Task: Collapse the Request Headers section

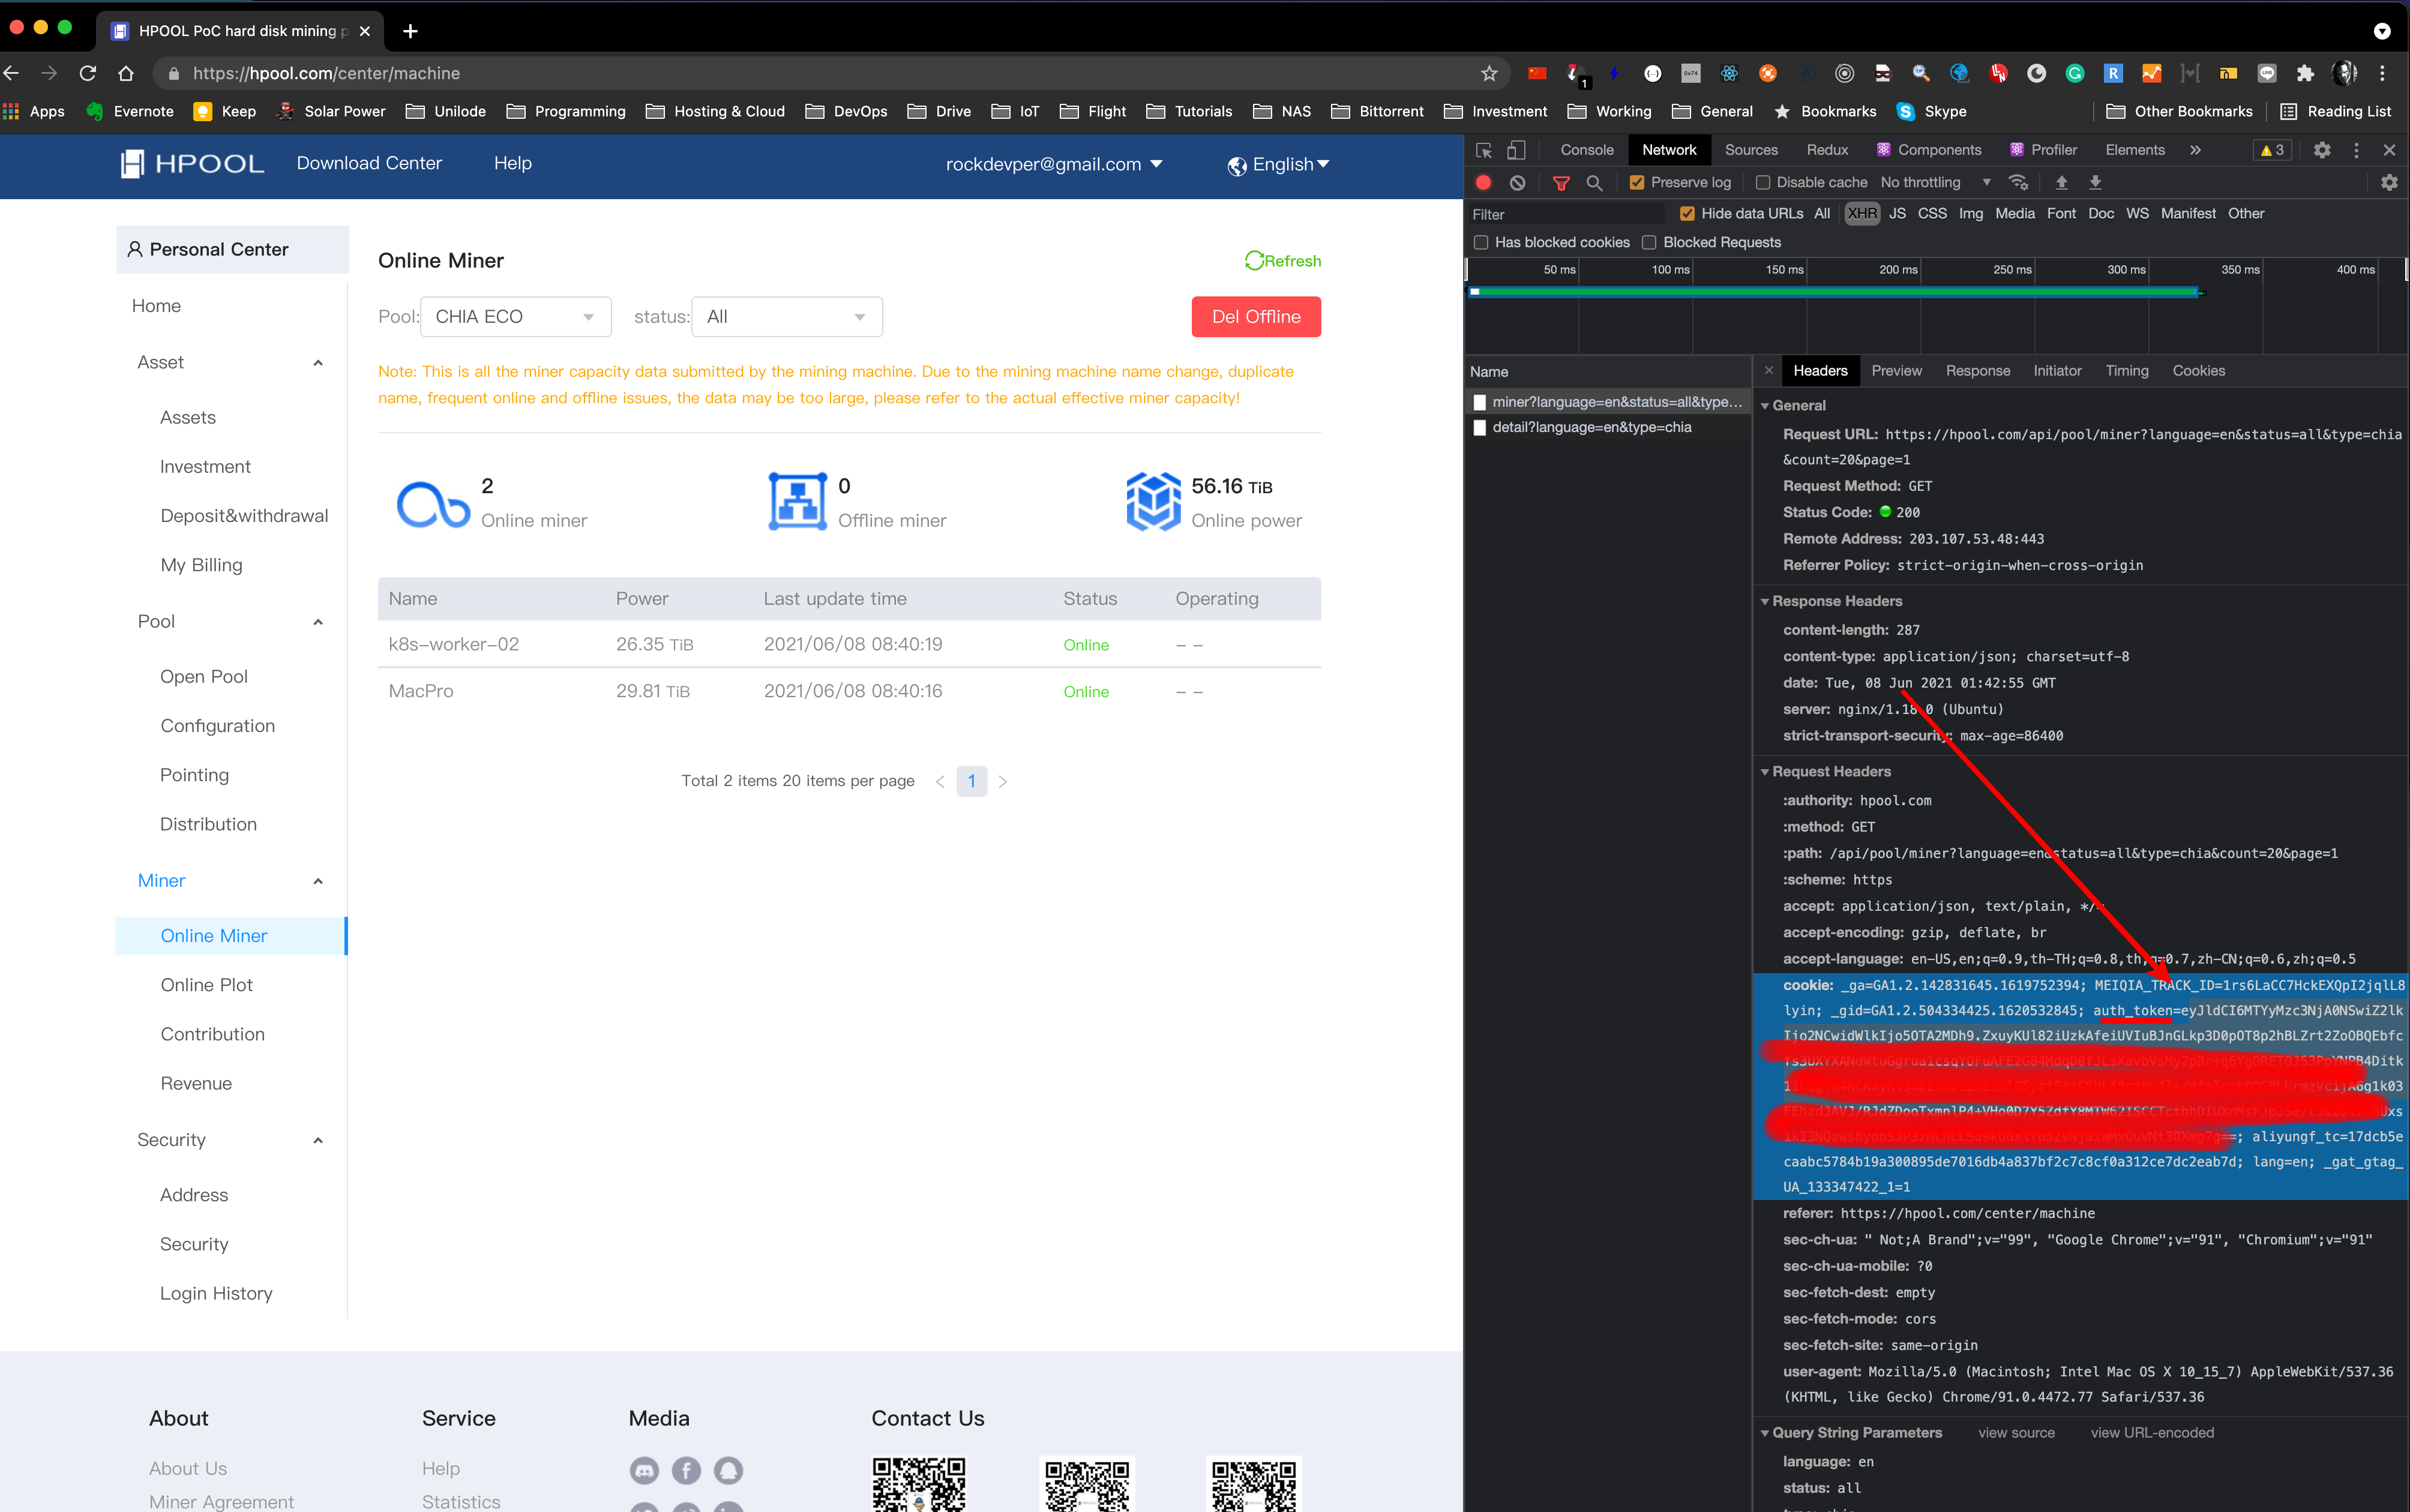Action: click(x=1765, y=771)
